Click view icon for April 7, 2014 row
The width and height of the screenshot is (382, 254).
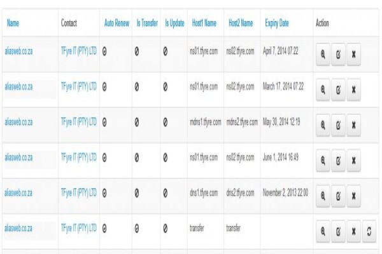coord(323,55)
